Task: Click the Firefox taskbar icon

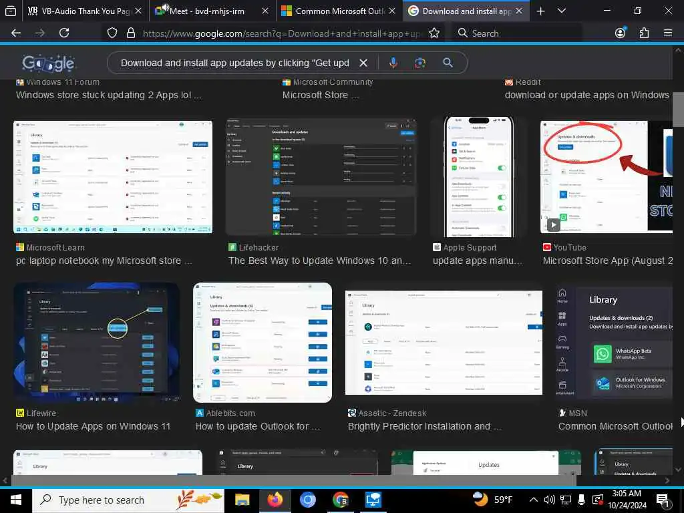Action: click(x=275, y=500)
